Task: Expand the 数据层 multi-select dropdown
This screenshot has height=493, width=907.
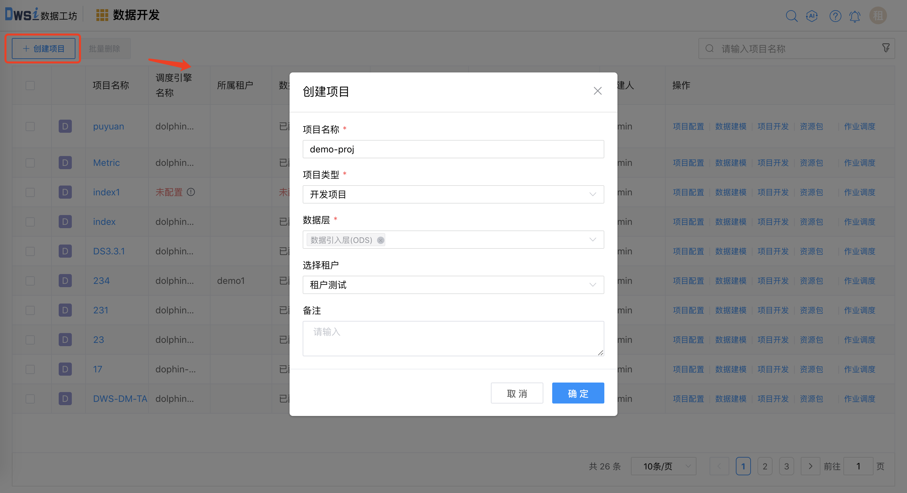Action: pyautogui.click(x=592, y=240)
